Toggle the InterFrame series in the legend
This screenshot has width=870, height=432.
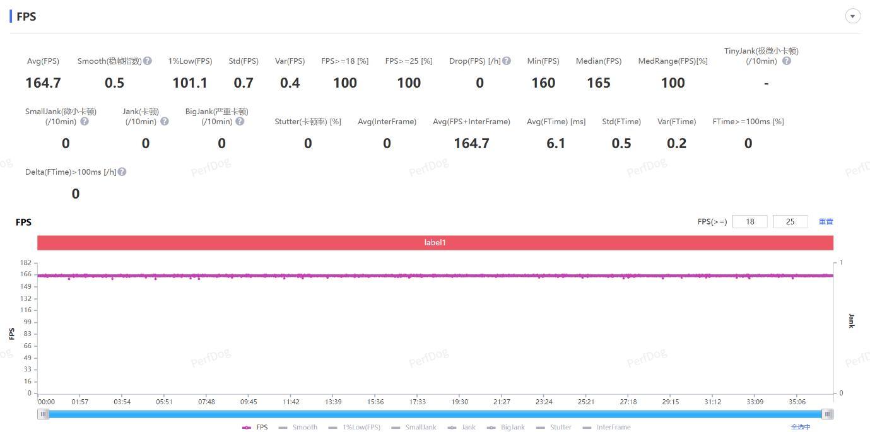click(x=607, y=427)
